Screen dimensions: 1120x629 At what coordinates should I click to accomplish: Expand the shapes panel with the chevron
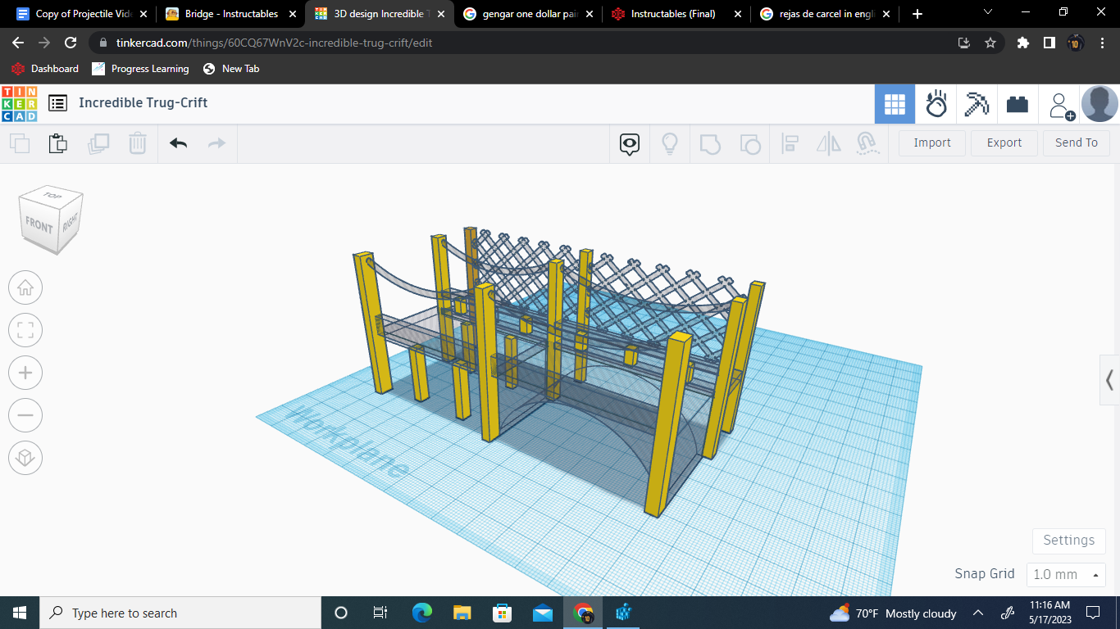[x=1108, y=380]
